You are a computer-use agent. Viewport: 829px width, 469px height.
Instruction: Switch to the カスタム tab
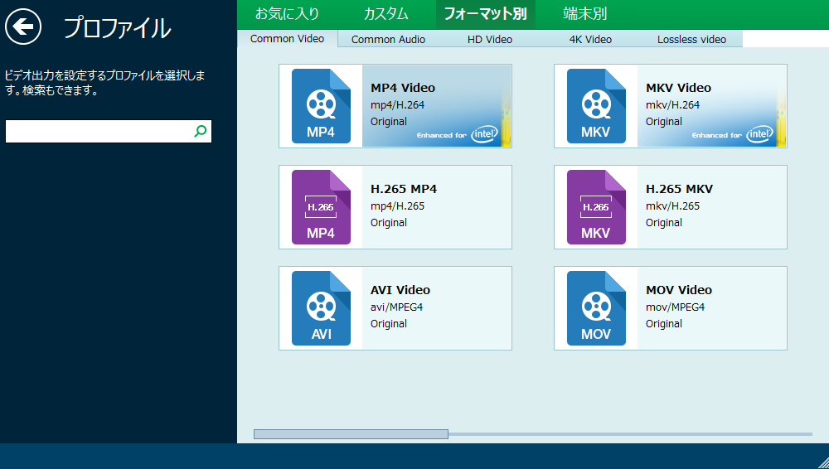click(x=386, y=14)
